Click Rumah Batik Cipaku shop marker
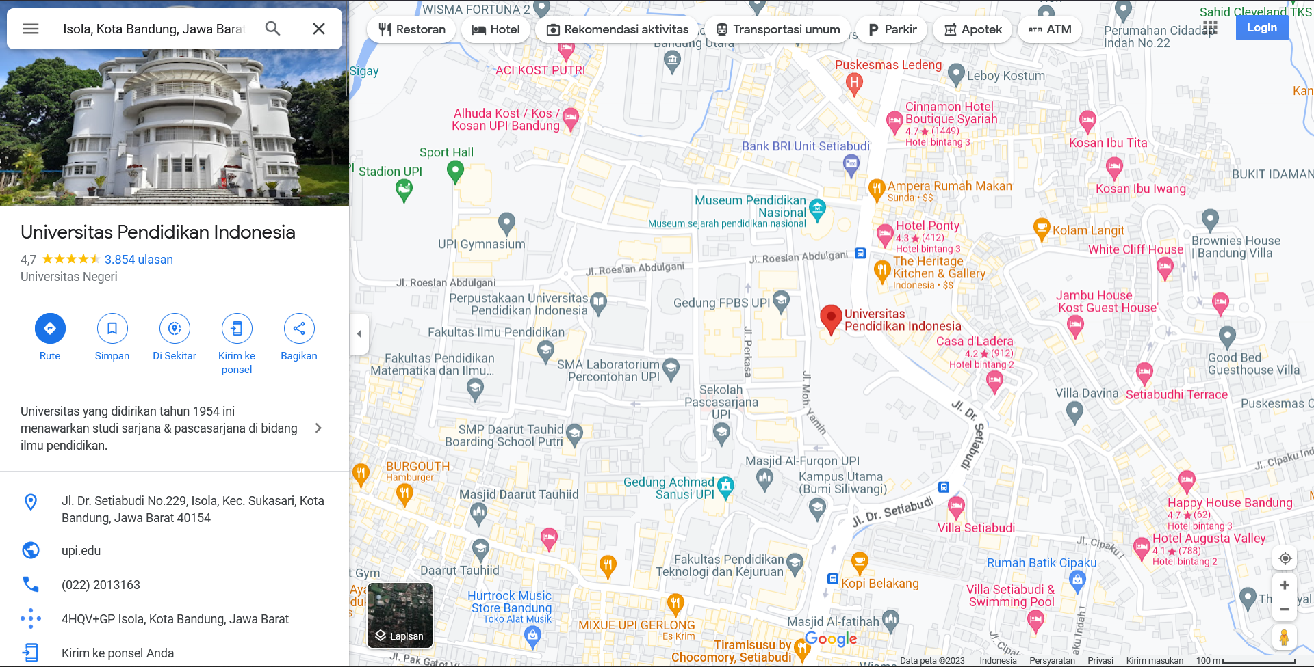 (x=1077, y=581)
